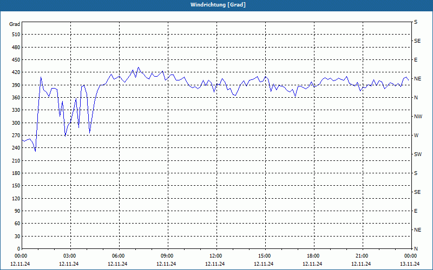Click the N compass label beside 360 gridline

pos(416,98)
